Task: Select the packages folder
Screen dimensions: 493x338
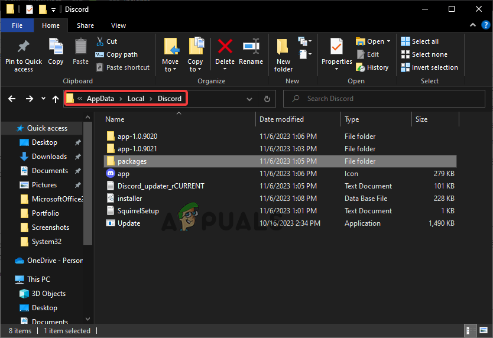Action: pos(280,161)
